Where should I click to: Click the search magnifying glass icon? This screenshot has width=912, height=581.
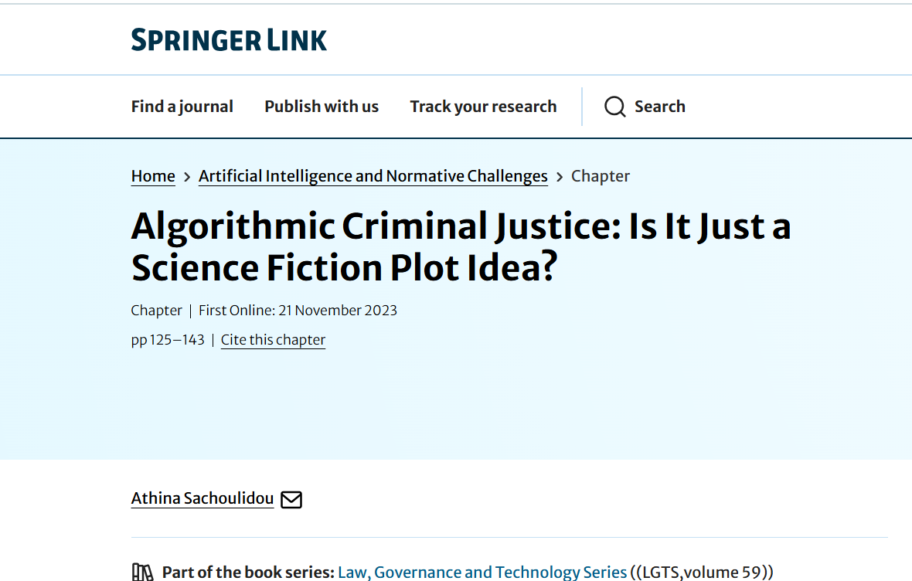[x=614, y=107]
